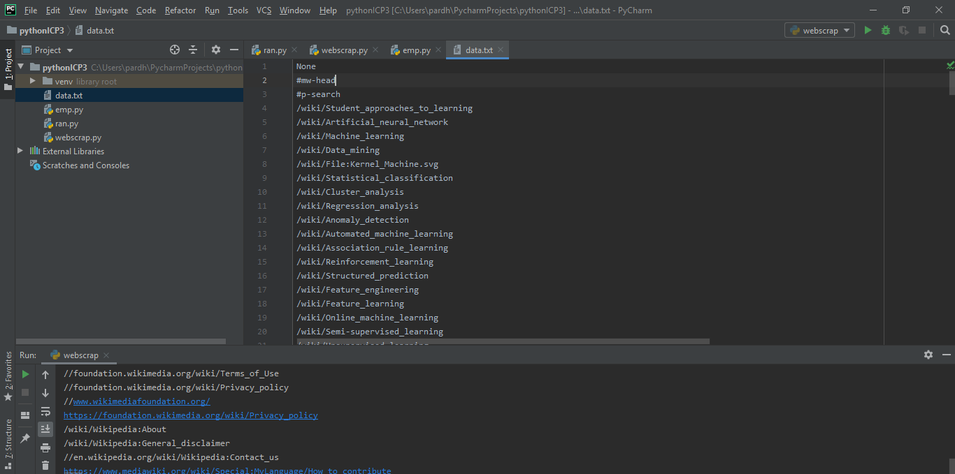Image resolution: width=955 pixels, height=474 pixels.
Task: Close the ran.py editor tab
Action: click(x=294, y=50)
